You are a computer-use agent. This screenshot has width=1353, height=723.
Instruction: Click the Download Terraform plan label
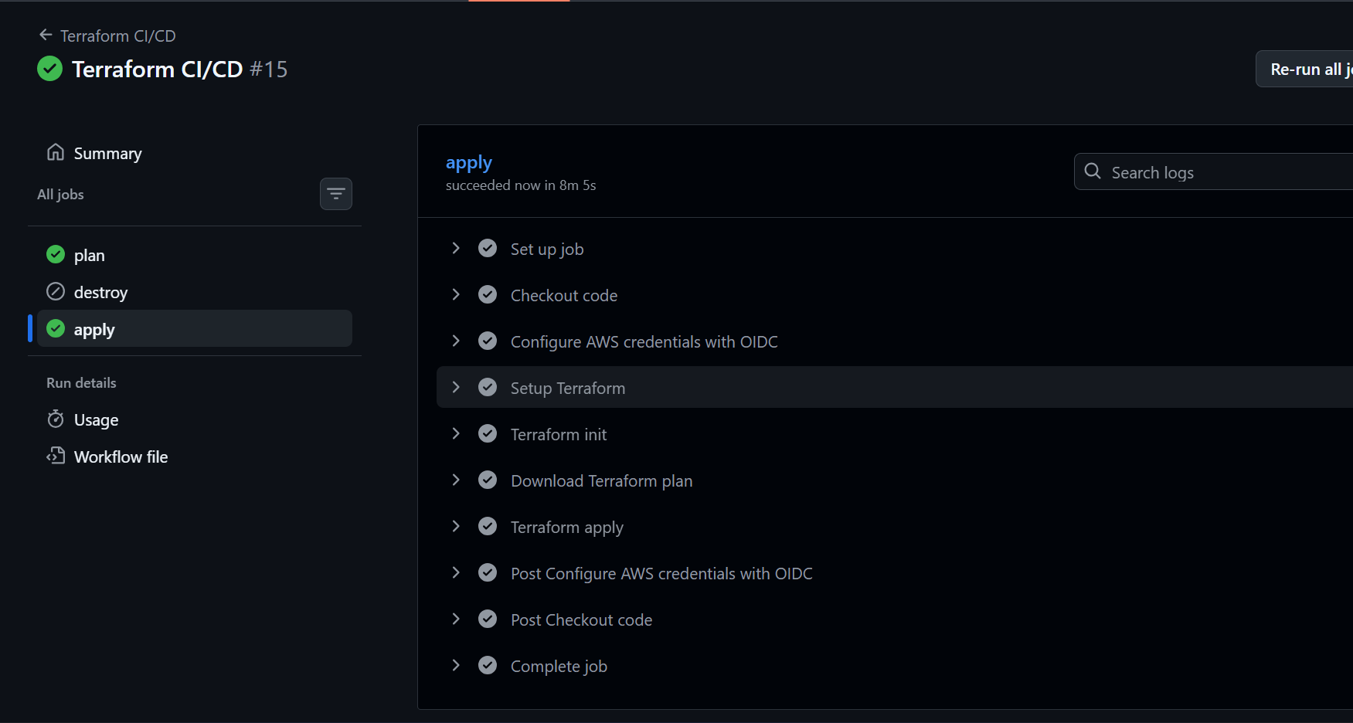(x=602, y=480)
